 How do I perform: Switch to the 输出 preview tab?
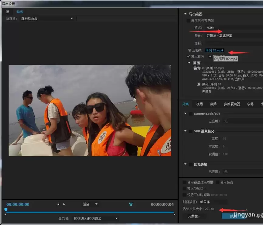20,12
